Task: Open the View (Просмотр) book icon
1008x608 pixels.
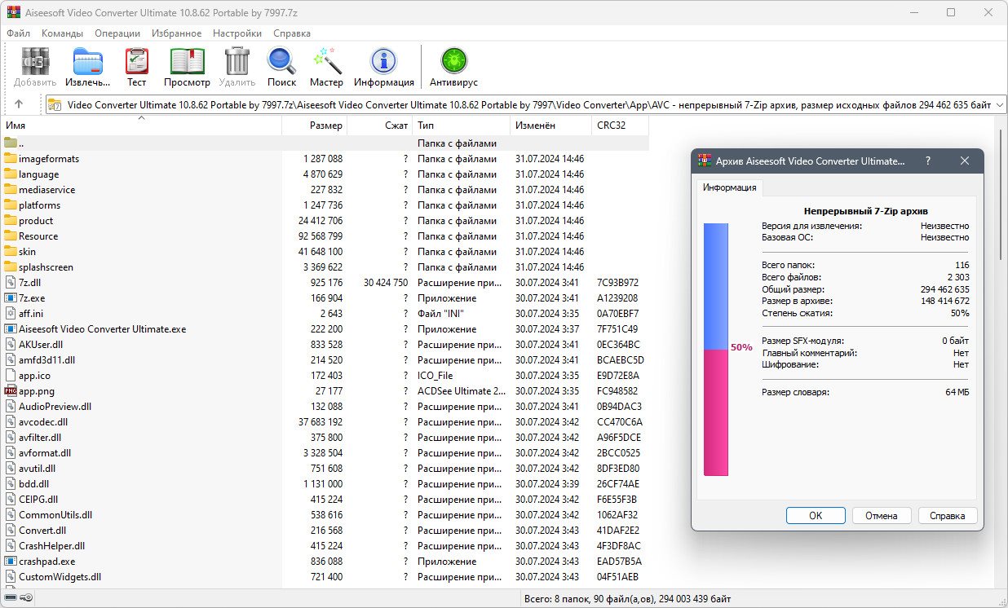Action: [187, 67]
